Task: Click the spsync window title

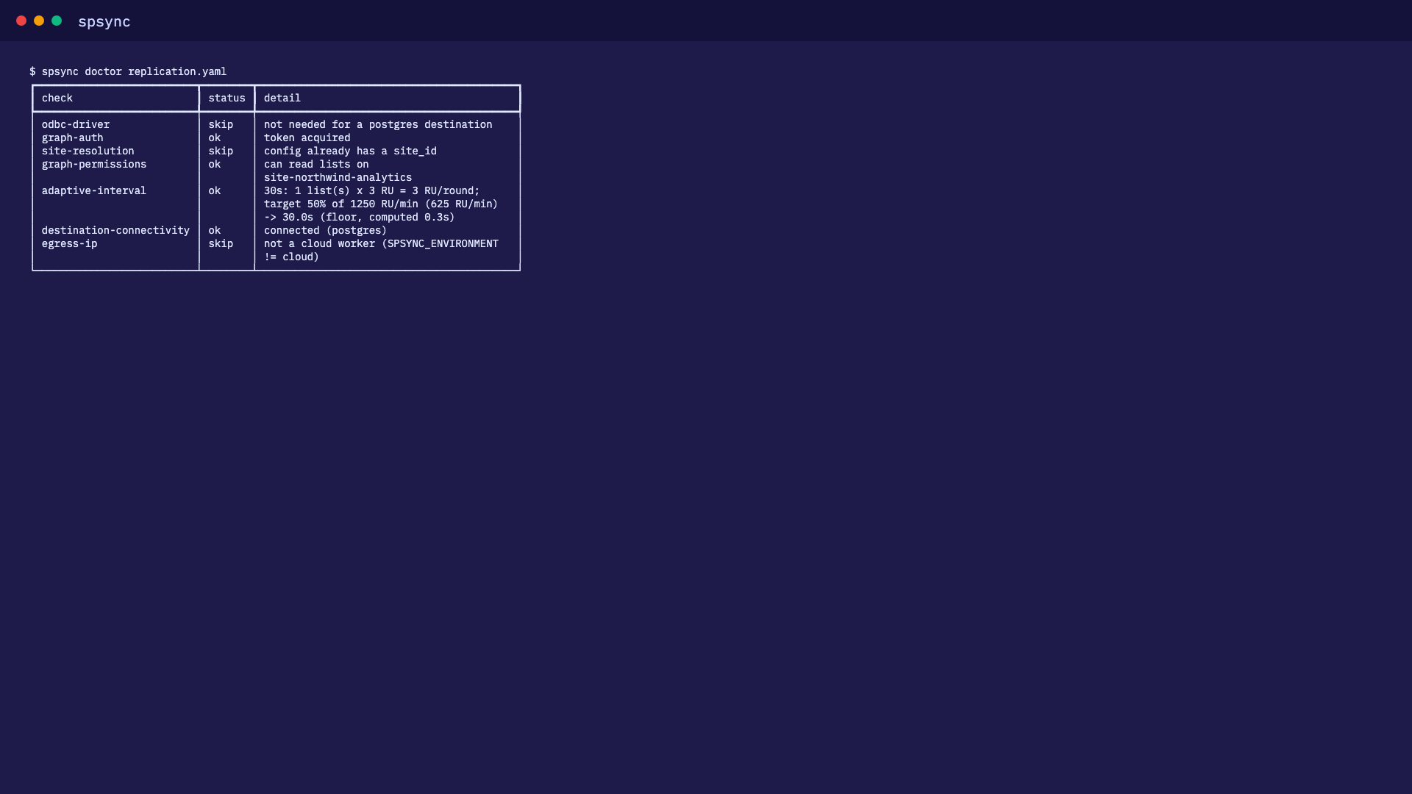Action: (104, 22)
